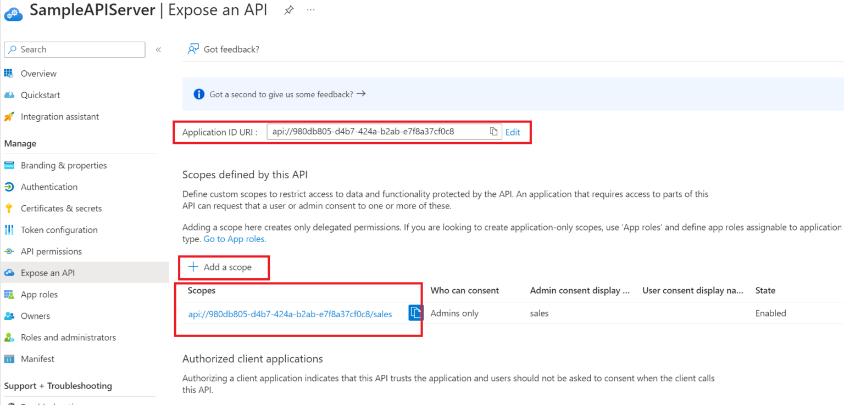Open Certificates & secrets from the sidebar
Viewport: 844px width, 405px height.
(x=61, y=208)
